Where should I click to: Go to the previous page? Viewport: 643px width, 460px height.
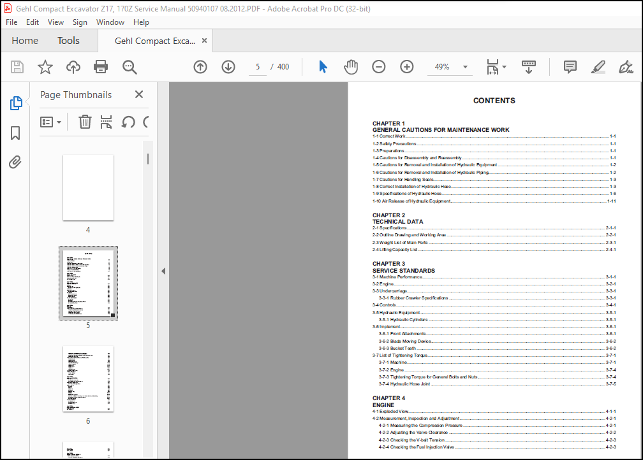click(200, 67)
